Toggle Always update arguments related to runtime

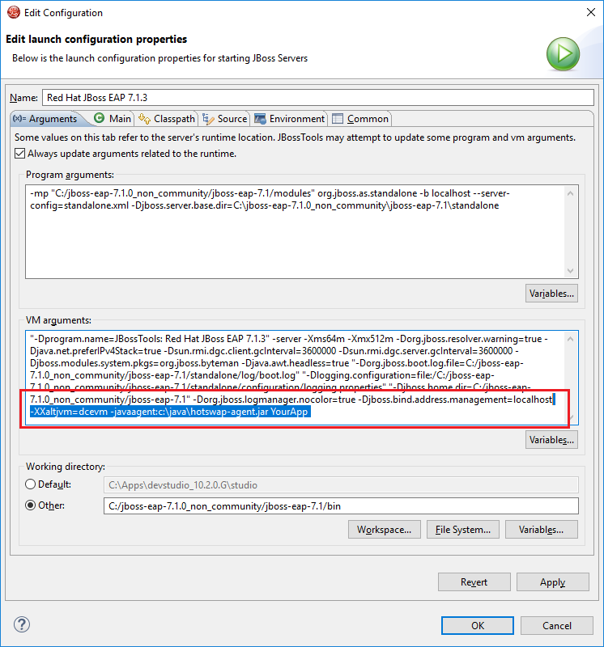[x=19, y=154]
